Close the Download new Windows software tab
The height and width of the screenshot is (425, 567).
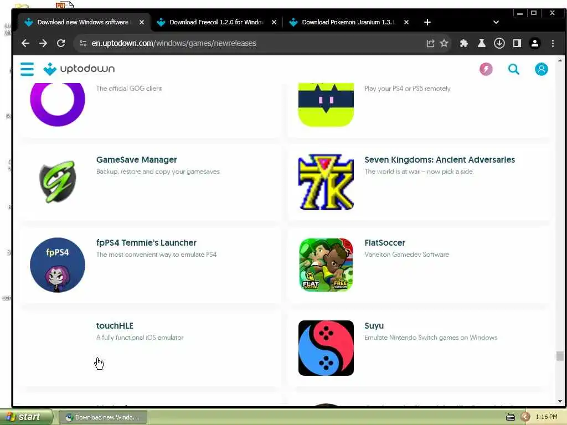tap(142, 22)
